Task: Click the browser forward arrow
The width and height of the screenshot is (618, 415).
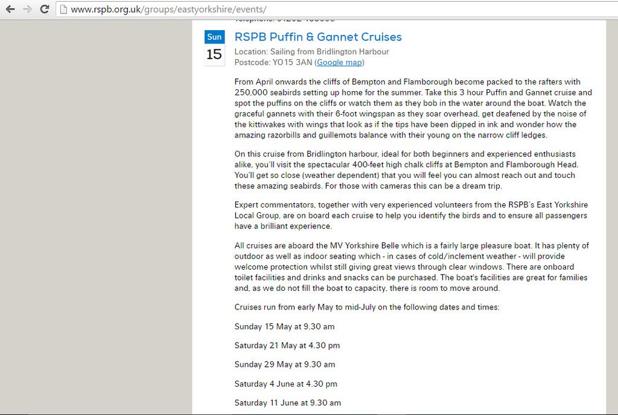Action: coord(27,9)
